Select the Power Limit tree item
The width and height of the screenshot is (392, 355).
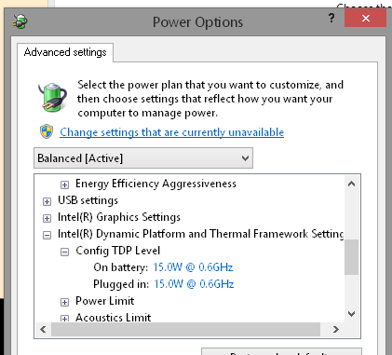point(105,301)
